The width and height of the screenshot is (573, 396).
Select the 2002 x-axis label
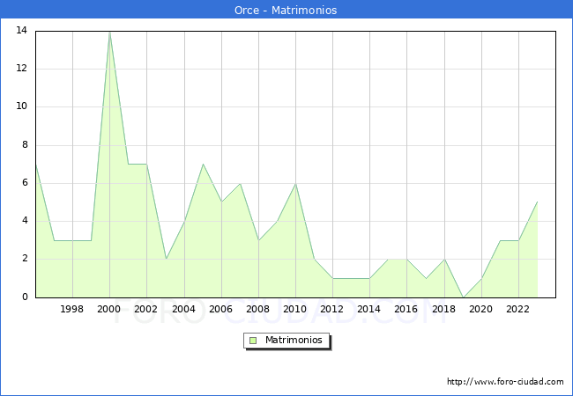(146, 310)
